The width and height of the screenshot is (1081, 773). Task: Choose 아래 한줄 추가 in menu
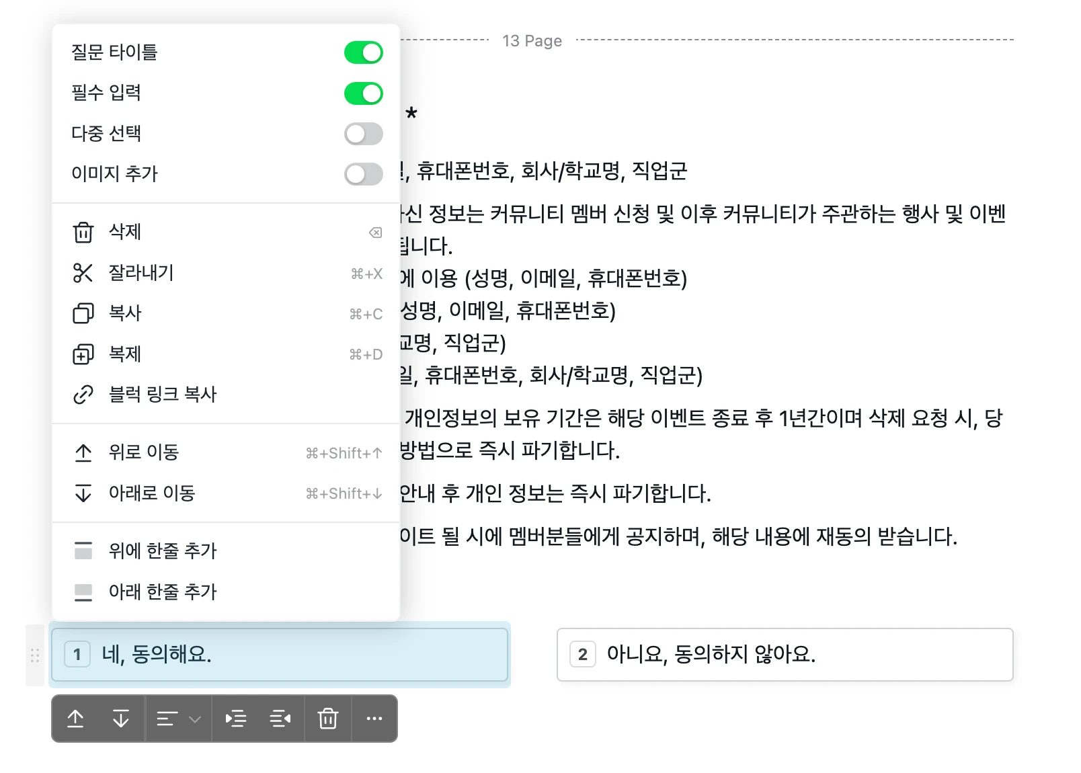tap(162, 592)
